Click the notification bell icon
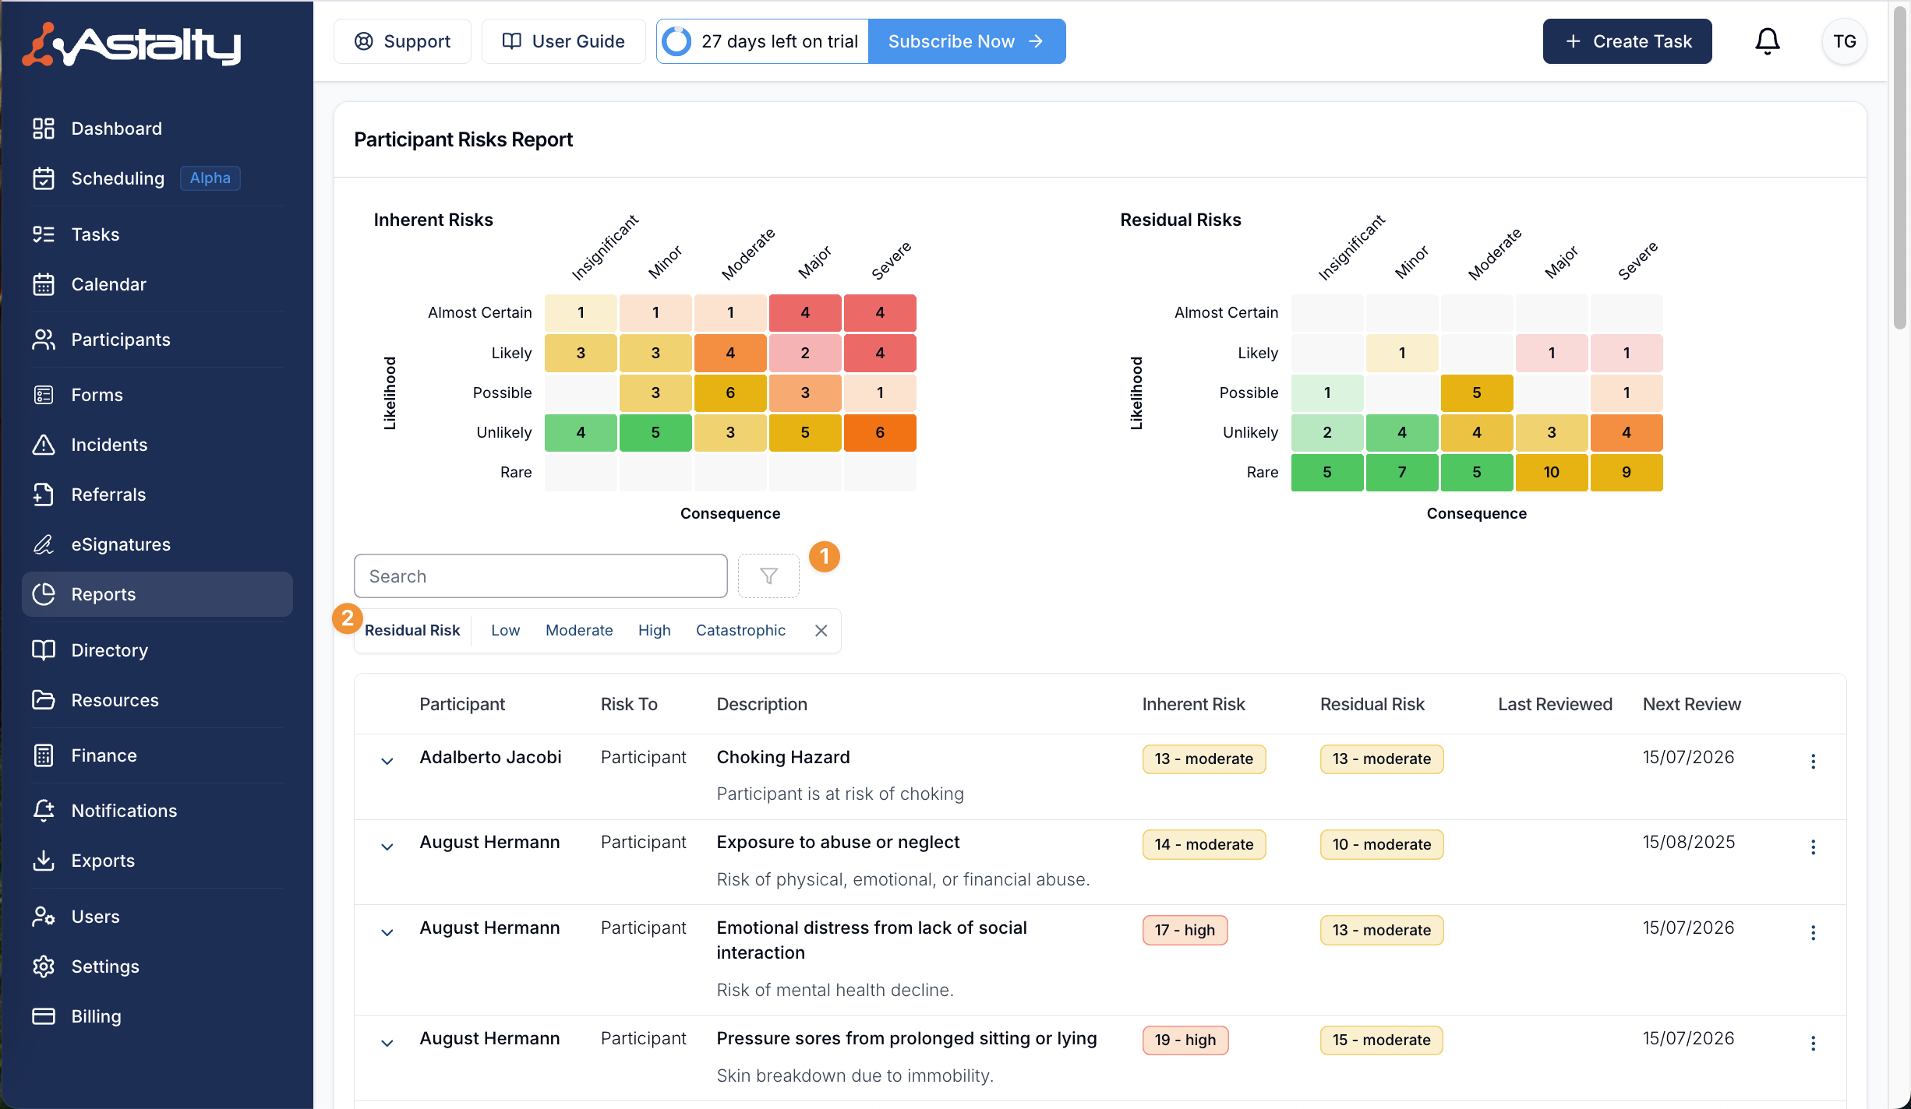This screenshot has height=1109, width=1911. pyautogui.click(x=1767, y=41)
